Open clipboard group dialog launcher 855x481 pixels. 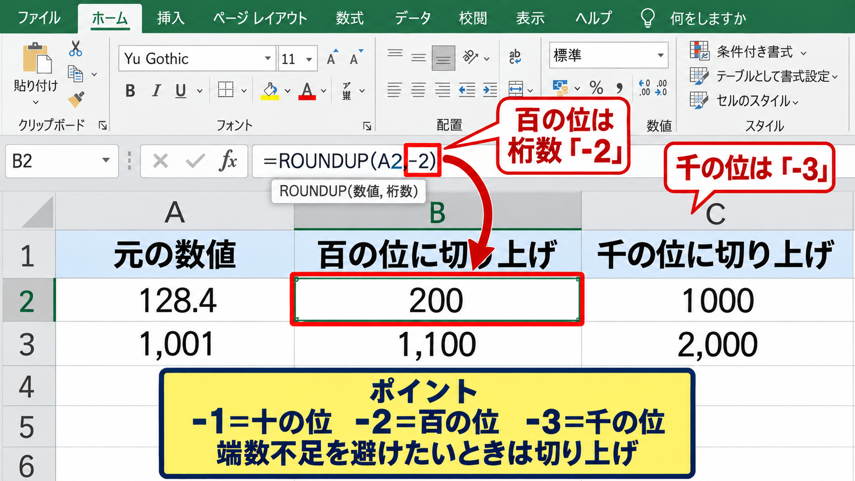103,126
